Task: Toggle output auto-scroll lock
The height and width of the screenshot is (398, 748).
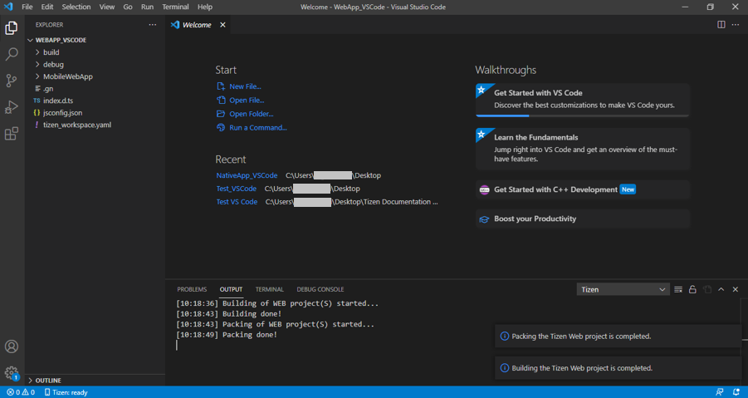Action: [x=692, y=289]
